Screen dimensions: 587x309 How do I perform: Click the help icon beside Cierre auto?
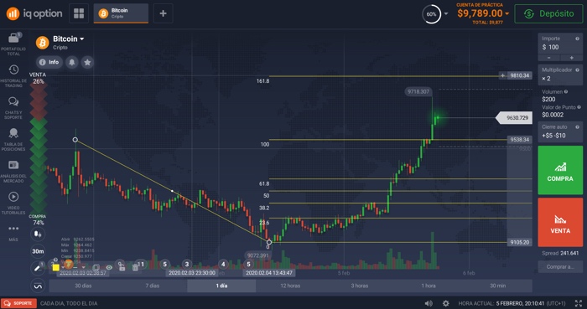tap(577, 127)
